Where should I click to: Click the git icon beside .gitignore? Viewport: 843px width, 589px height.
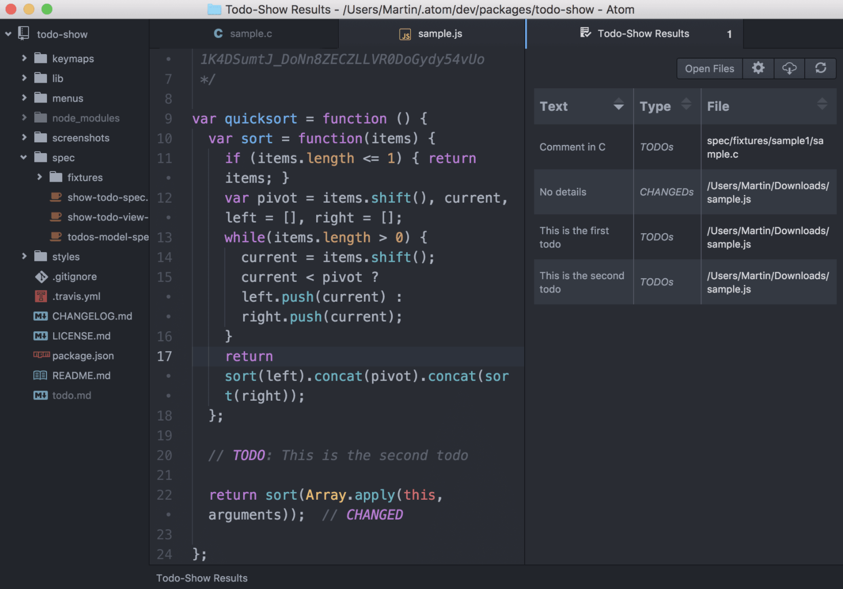coord(41,277)
